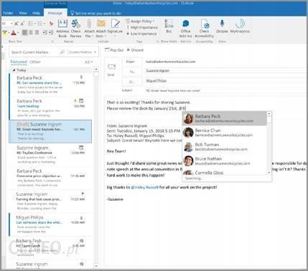Start Dictate with the microphone icon
Image resolution: width=308 pixels, height=271 pixels.
point(222,24)
